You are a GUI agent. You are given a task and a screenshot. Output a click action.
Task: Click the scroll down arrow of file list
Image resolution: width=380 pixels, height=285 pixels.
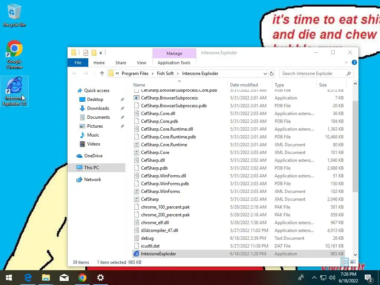pyautogui.click(x=355, y=255)
